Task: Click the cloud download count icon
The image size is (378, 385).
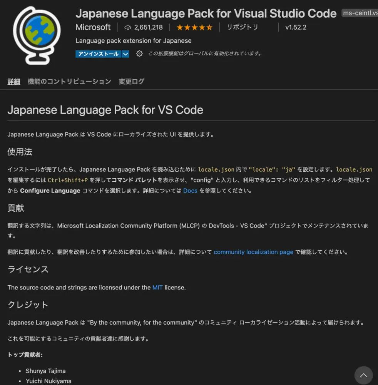Action: 128,27
